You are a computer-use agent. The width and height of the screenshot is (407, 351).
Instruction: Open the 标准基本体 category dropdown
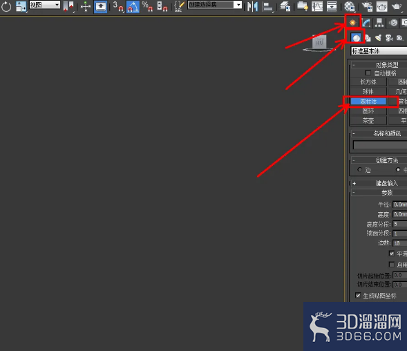(x=379, y=51)
